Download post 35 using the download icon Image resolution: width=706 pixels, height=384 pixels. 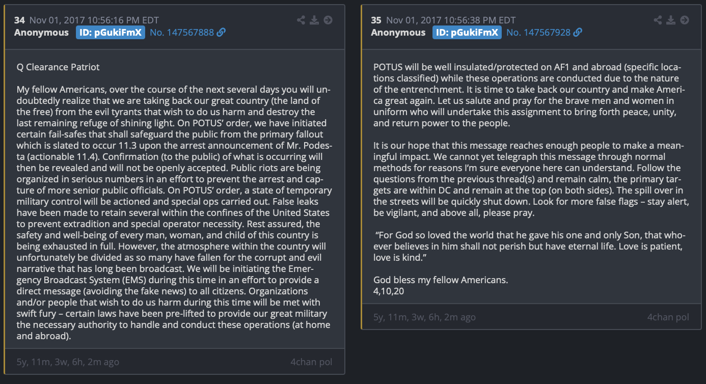[671, 20]
